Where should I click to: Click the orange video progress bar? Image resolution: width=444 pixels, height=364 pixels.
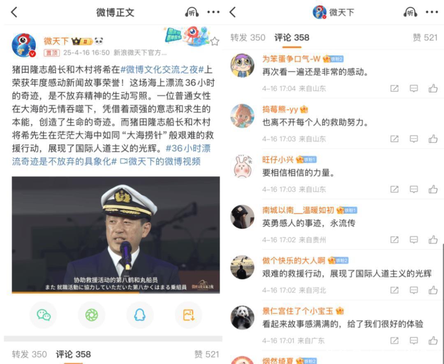pyautogui.click(x=76, y=292)
